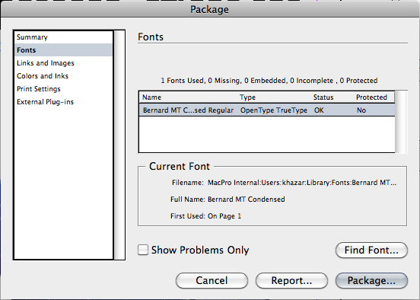Viewport: 420px width, 300px height.
Task: Enable Show Problems Only checkbox
Action: (143, 250)
